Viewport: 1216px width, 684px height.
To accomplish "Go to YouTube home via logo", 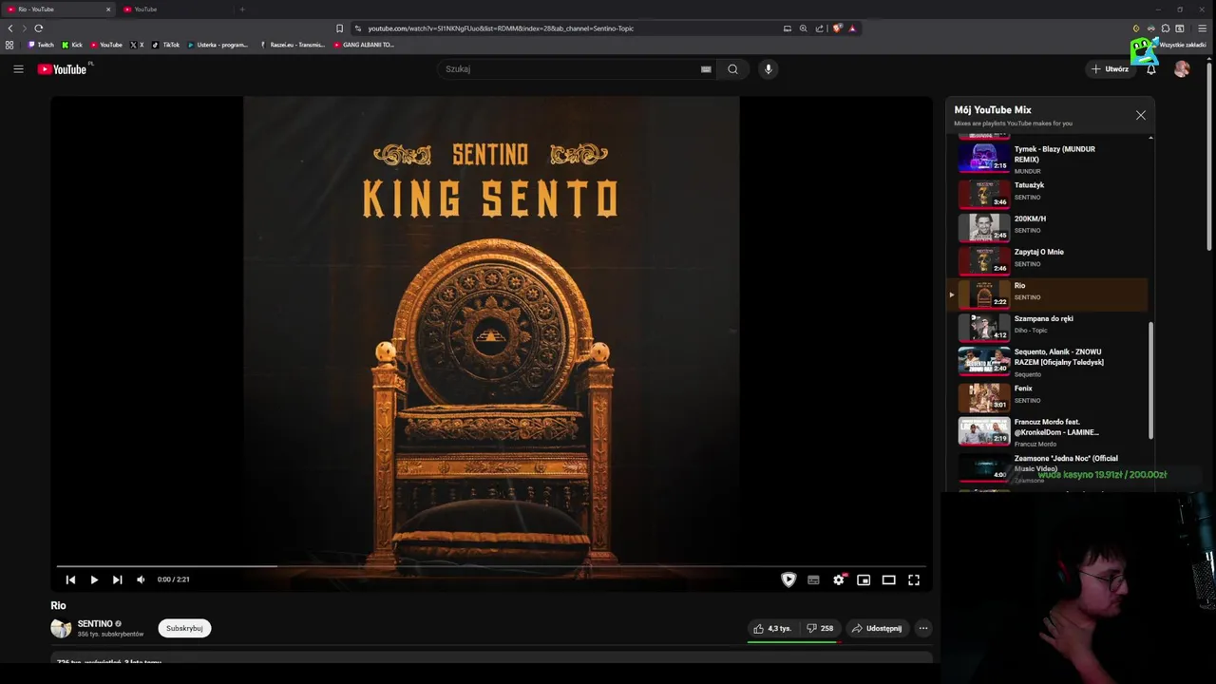I will tap(62, 68).
